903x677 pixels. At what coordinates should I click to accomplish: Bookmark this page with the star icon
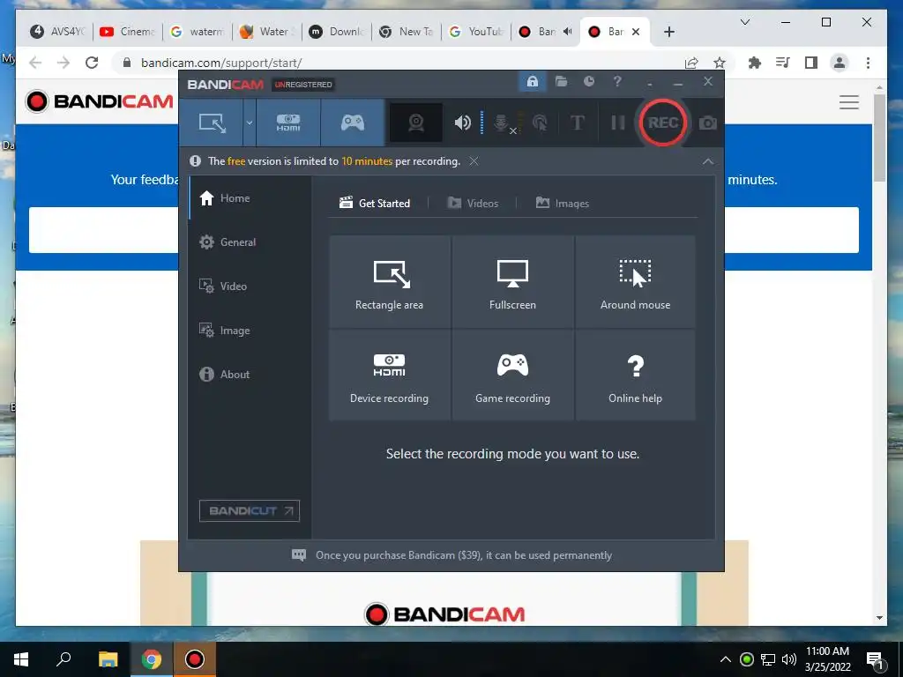720,63
